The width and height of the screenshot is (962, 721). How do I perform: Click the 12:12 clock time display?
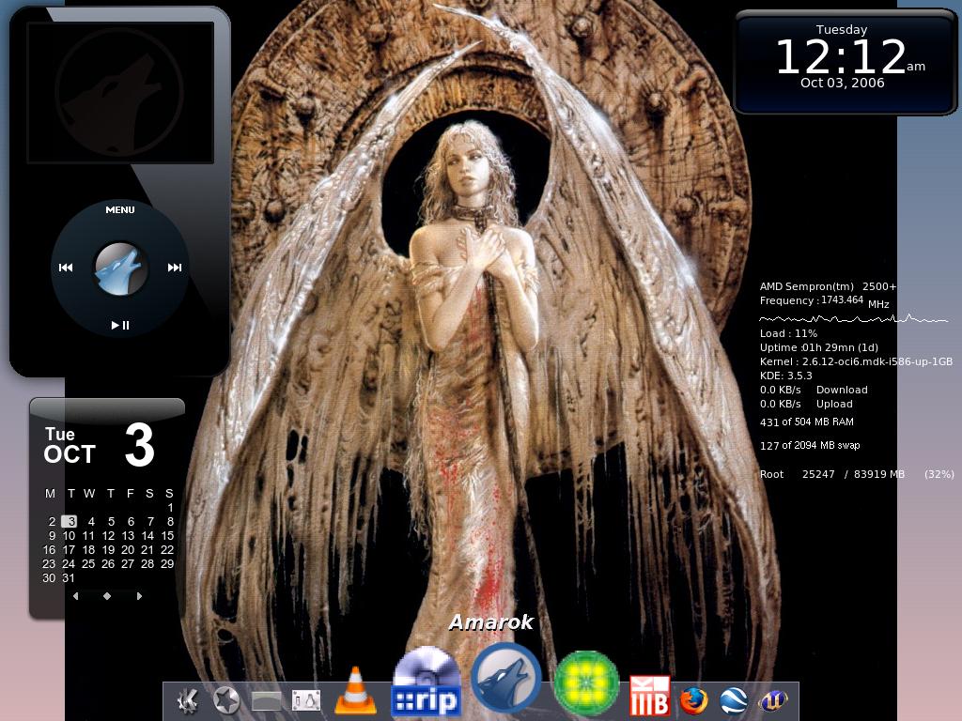coord(841,57)
